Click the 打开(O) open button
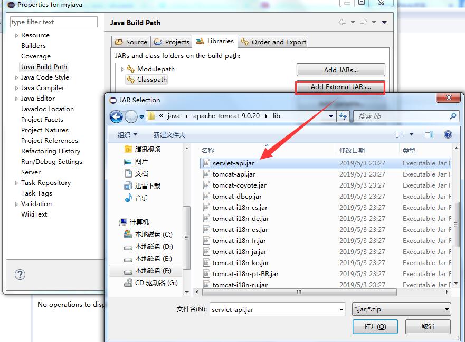The width and height of the screenshot is (465, 342). coord(375,327)
